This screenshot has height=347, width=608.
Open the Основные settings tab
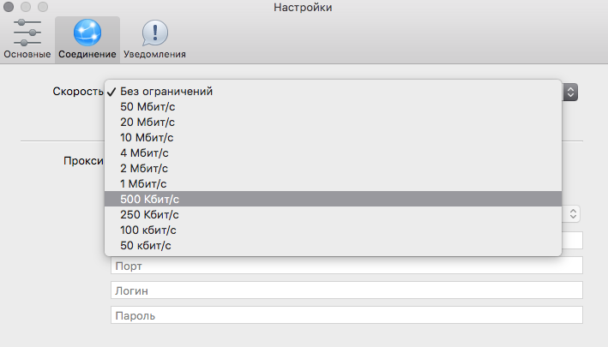(x=27, y=39)
